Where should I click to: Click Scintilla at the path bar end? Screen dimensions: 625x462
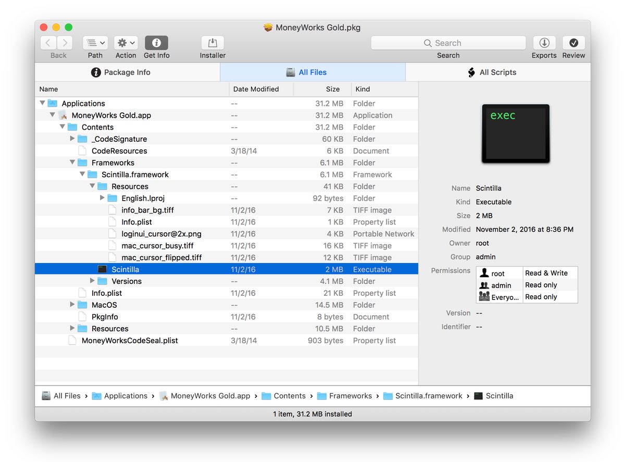pos(494,396)
